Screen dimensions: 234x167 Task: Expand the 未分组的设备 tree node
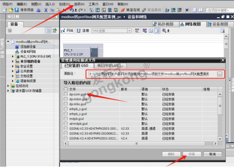click(13, 61)
